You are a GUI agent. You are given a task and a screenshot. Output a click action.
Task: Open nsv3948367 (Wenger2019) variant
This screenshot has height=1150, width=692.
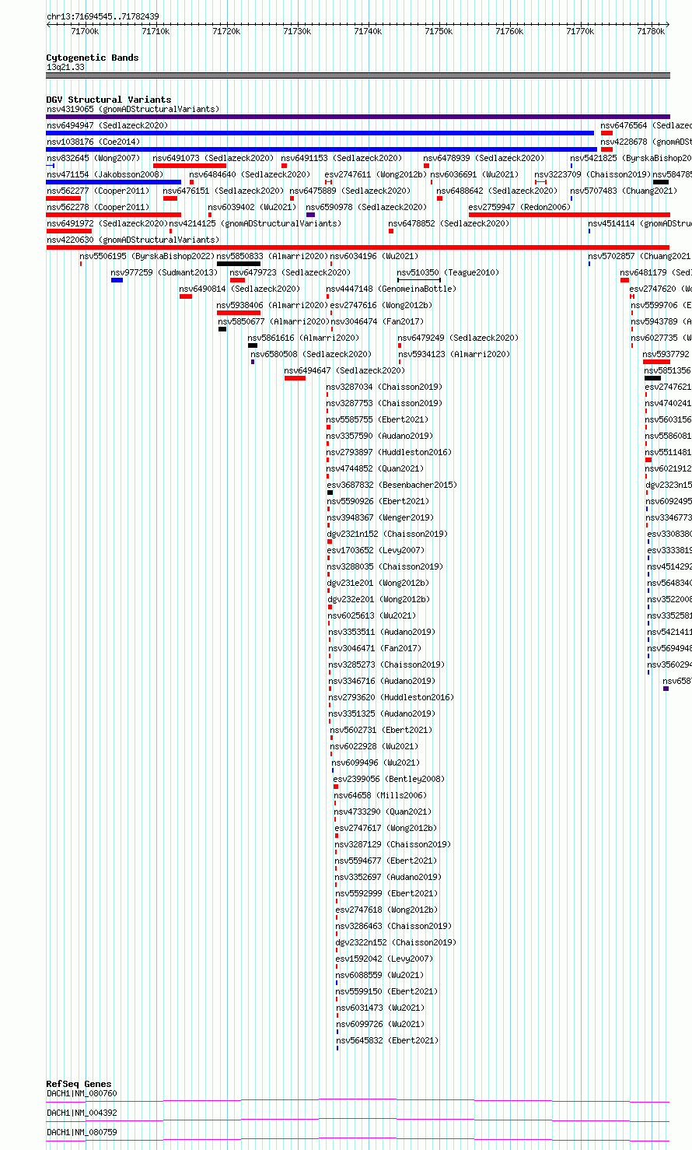pos(380,517)
